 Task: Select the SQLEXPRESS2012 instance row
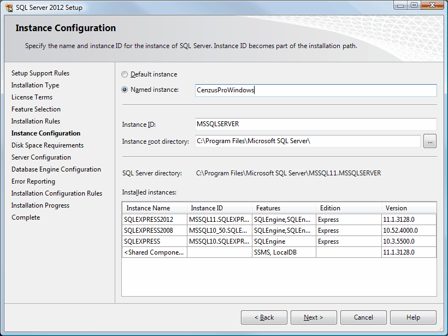click(x=279, y=220)
